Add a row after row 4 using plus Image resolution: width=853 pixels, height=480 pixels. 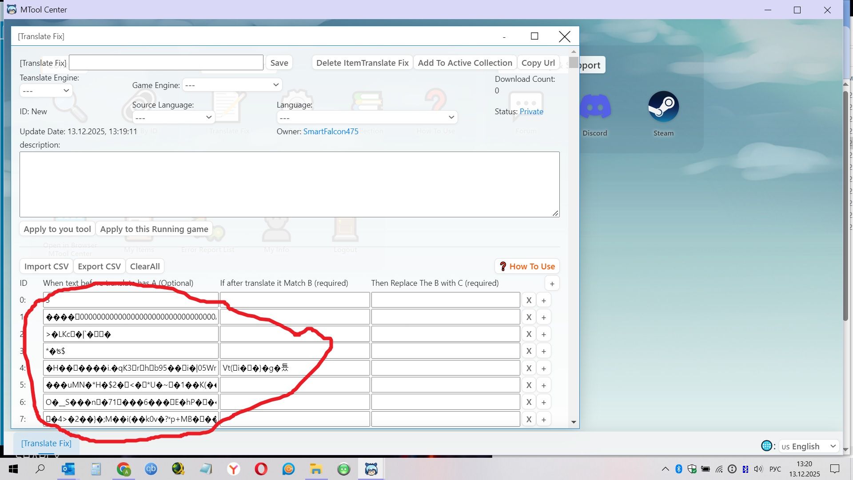[x=543, y=368]
